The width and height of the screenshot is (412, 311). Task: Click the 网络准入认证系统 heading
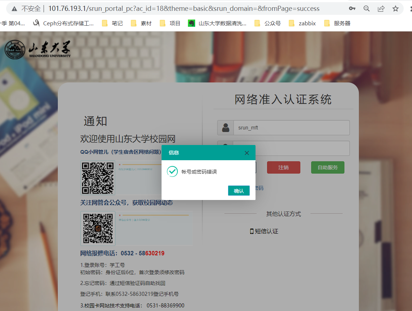point(283,100)
